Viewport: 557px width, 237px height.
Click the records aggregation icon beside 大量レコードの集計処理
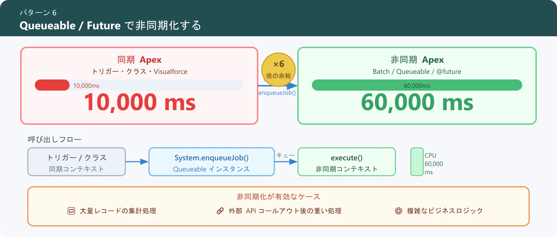point(71,211)
